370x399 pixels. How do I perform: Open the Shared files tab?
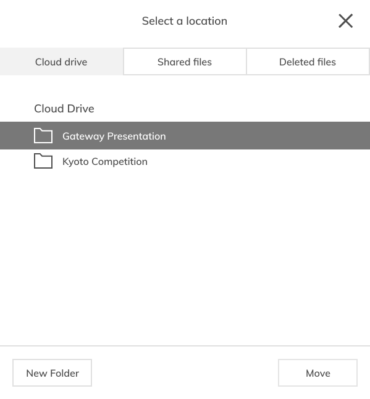(x=185, y=62)
